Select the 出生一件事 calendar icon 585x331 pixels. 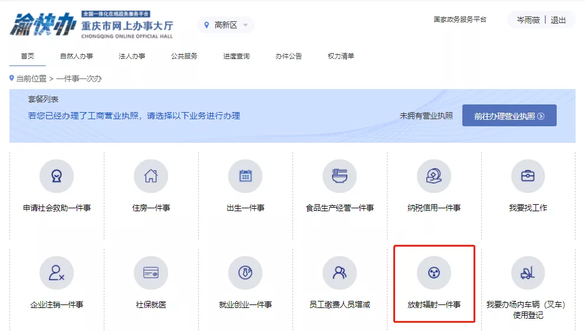pyautogui.click(x=245, y=176)
